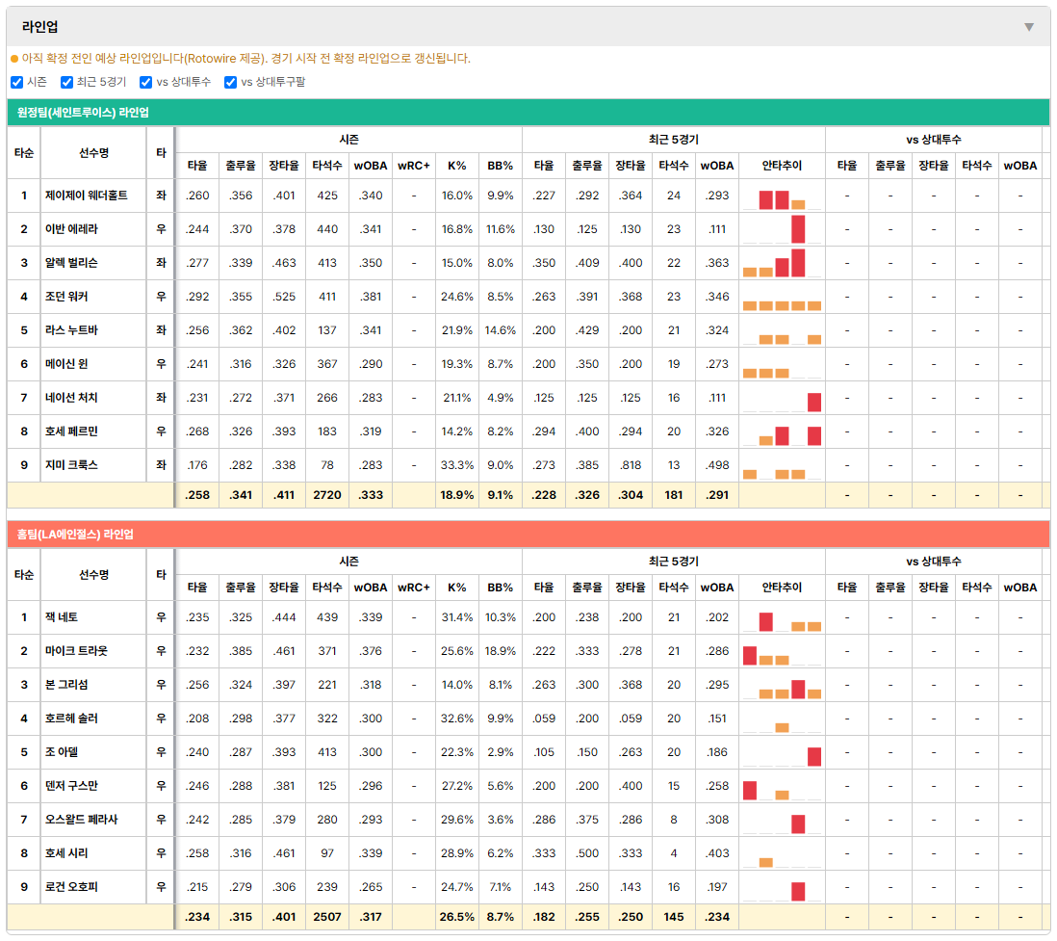
Task: Toggle the 최근 5경기 checkbox
Action: click(x=66, y=82)
